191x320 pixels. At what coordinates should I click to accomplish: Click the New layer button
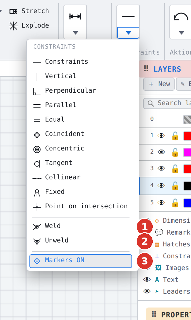click(159, 84)
